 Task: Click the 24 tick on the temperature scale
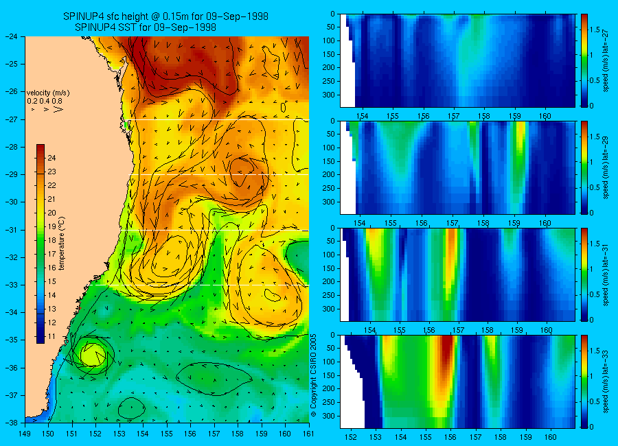tap(51, 158)
